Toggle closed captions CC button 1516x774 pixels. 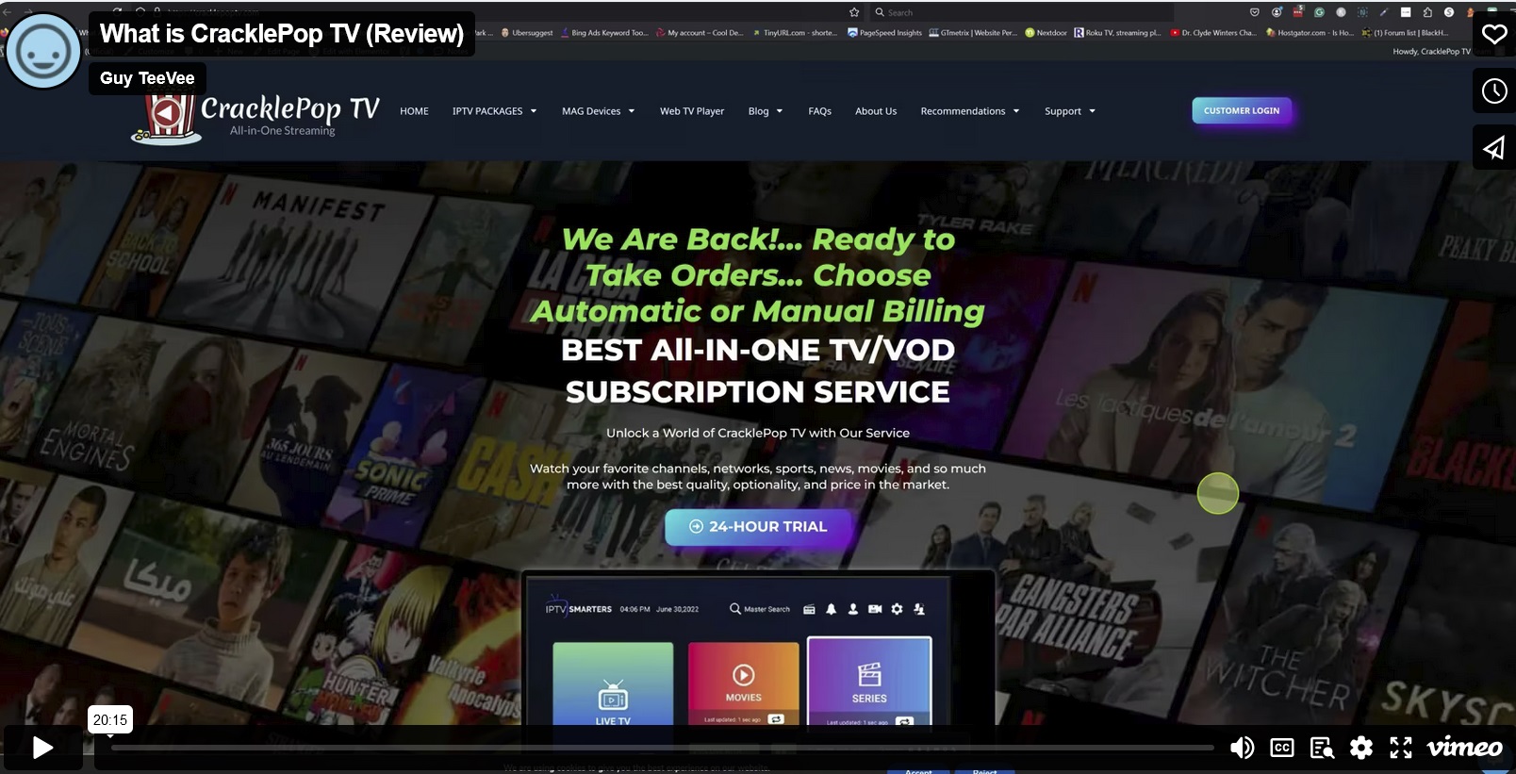[1282, 748]
